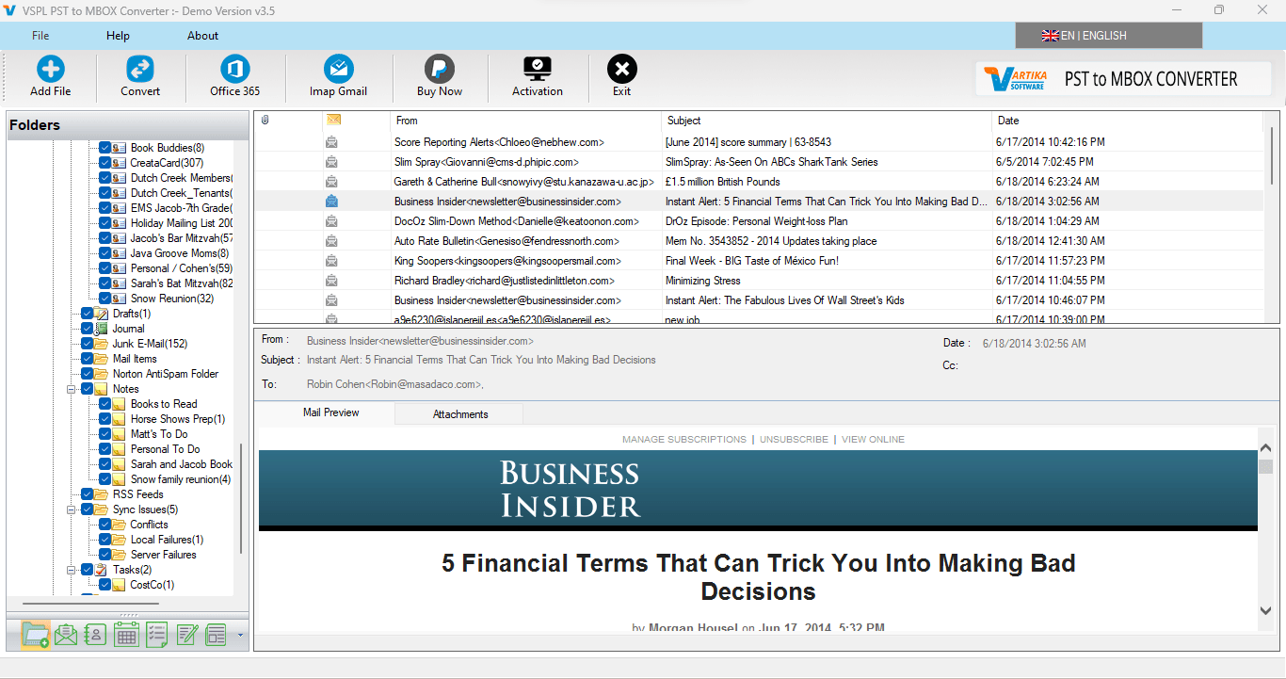Open the Help menu

point(119,36)
